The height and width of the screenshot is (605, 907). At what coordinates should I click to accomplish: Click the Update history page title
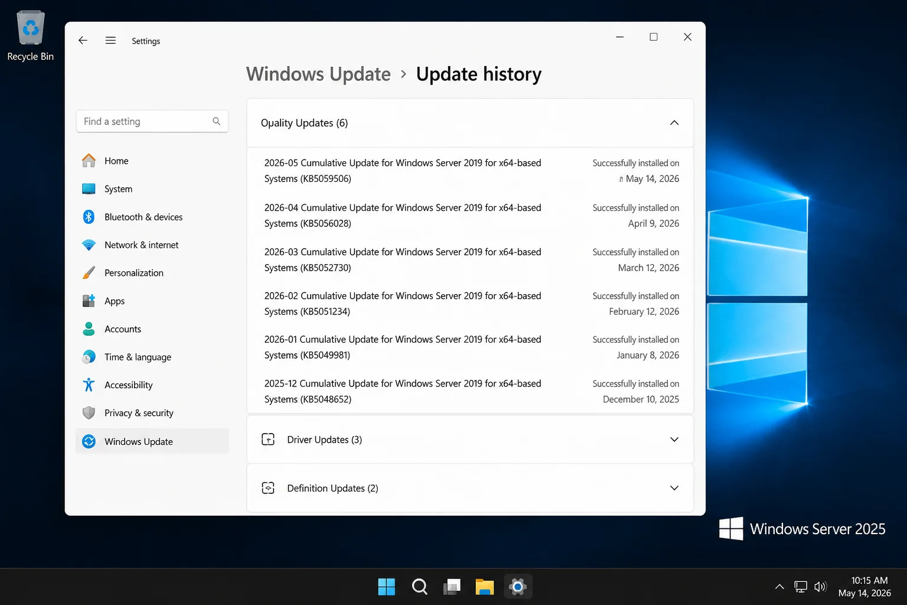[479, 74]
